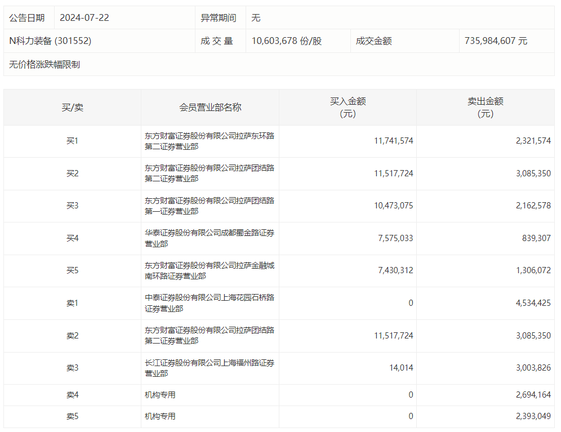This screenshot has width=561, height=432.
Task: Click the 会员营业部名称 column header
Action: [210, 108]
